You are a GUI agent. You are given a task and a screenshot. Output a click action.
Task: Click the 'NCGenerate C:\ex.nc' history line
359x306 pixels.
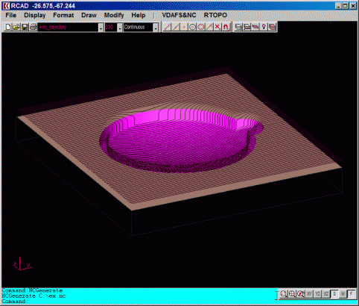[34, 296]
